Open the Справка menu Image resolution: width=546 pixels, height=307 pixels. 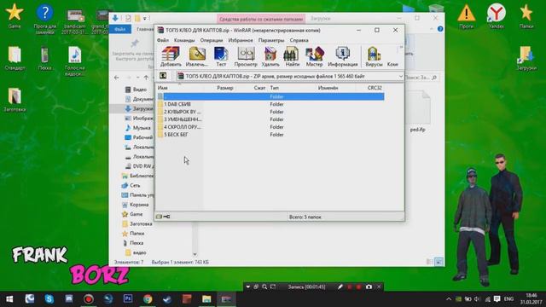click(x=299, y=40)
